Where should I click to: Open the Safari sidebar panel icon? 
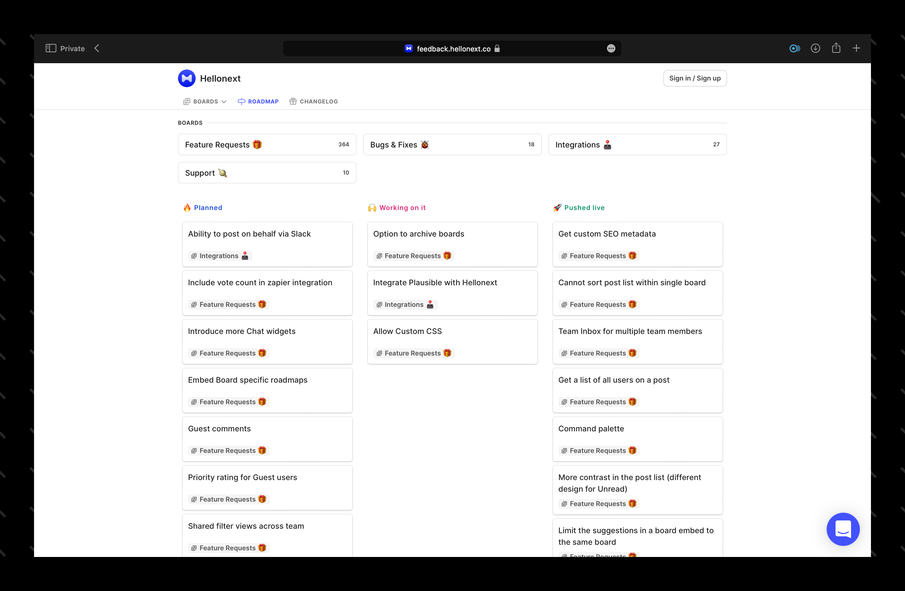pyautogui.click(x=51, y=48)
